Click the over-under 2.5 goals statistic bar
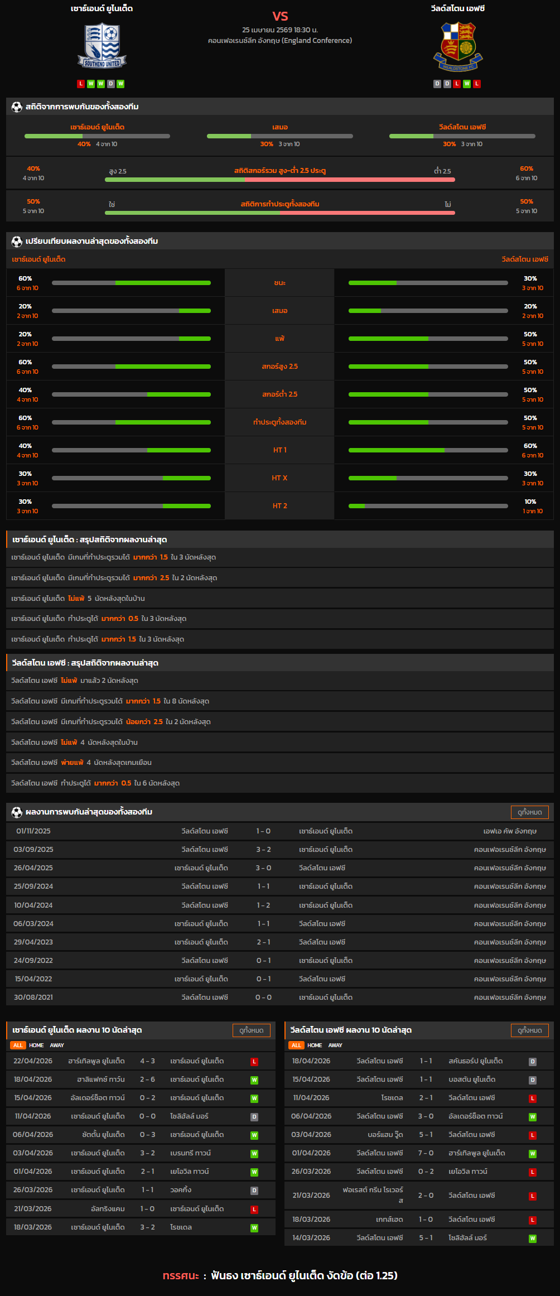The height and width of the screenshot is (1296, 560). (x=279, y=180)
